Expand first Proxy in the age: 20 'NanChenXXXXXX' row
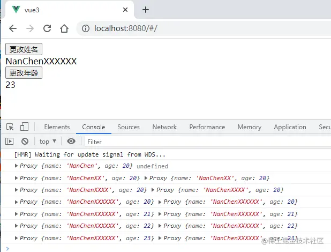 (x=16, y=202)
